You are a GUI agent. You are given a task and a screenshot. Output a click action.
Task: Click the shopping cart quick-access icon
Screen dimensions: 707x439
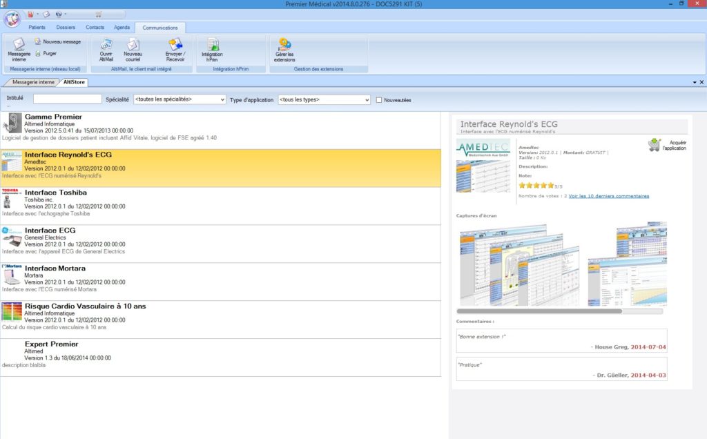point(98,14)
